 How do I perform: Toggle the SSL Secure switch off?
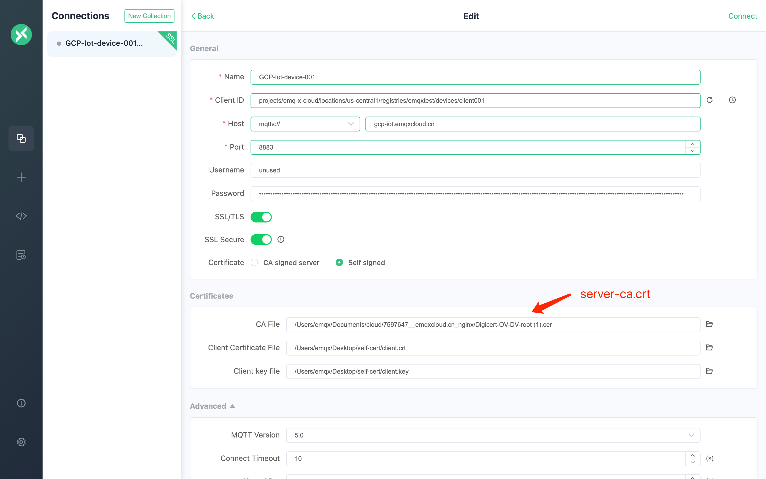(x=262, y=239)
